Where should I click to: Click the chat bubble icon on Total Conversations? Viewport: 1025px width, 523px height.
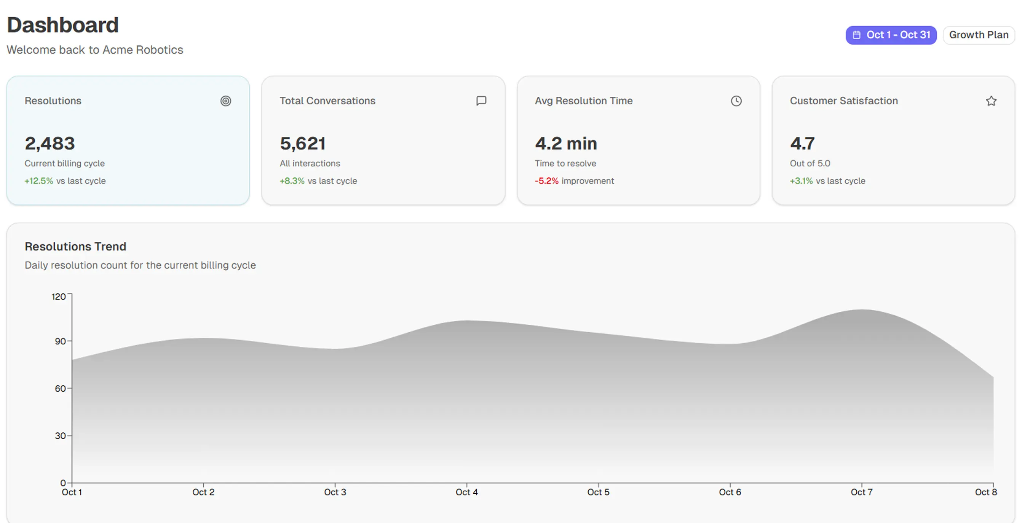[x=481, y=101]
